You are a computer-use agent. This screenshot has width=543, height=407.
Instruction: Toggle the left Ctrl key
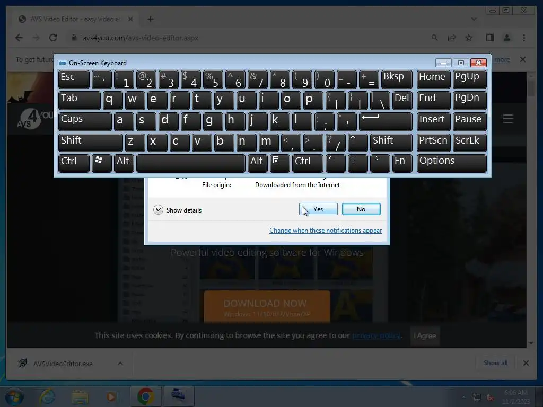coord(74,163)
